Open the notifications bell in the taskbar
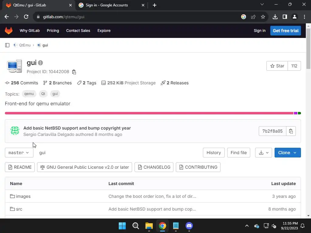The height and width of the screenshot is (233, 311). pos(303,226)
